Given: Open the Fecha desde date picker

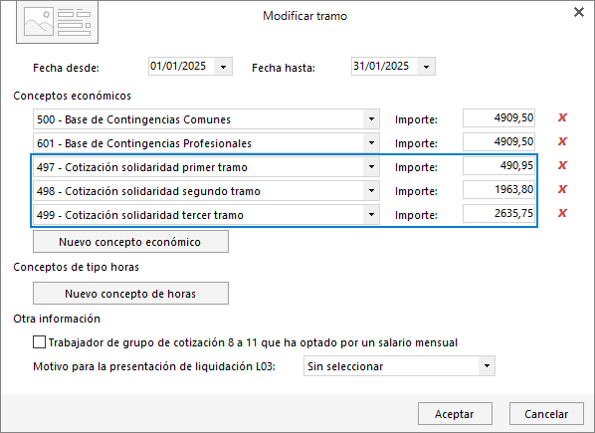Looking at the screenshot, I should click(x=223, y=67).
